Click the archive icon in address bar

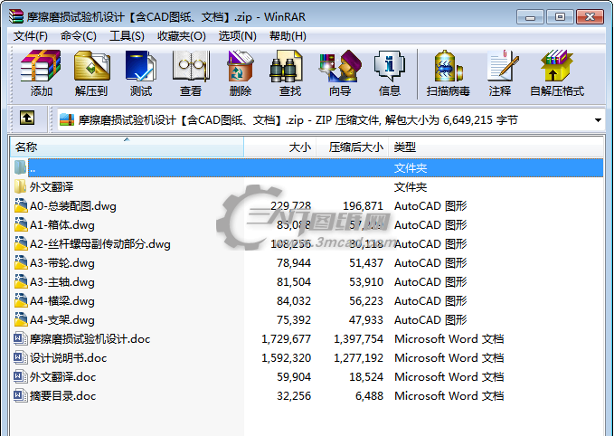pyautogui.click(x=67, y=120)
